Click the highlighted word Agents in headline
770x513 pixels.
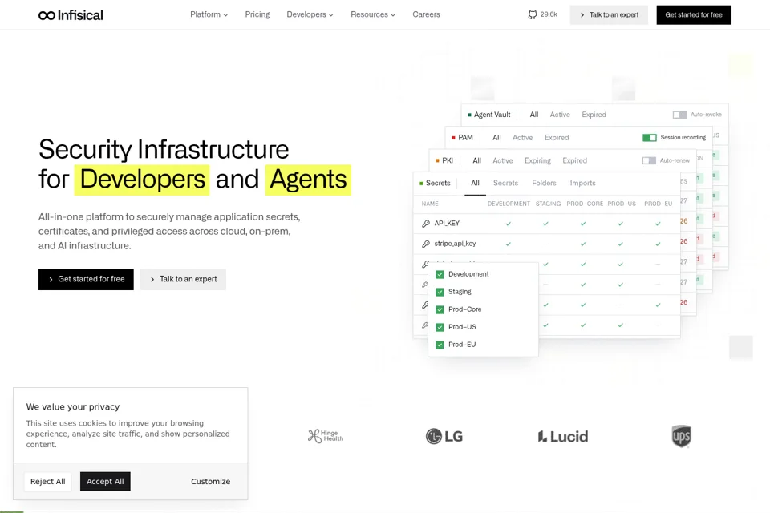308,180
